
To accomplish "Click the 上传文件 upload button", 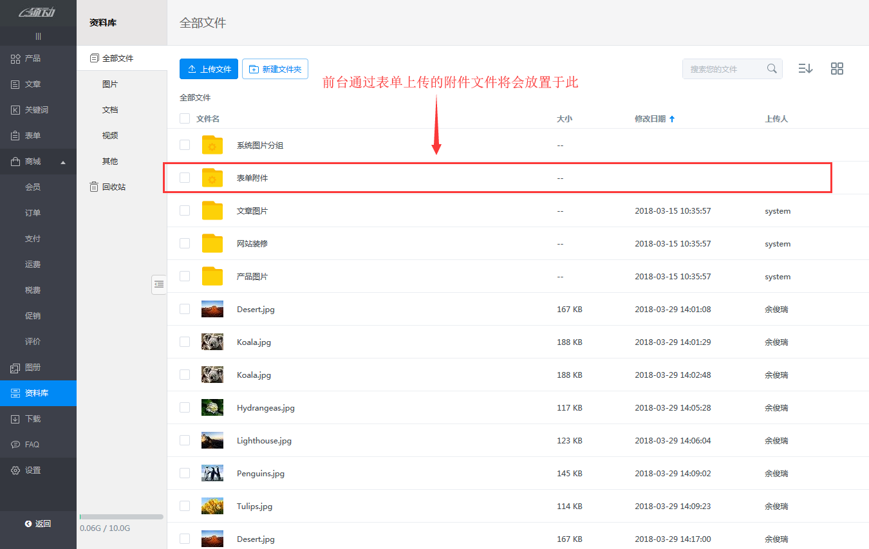I will coord(209,69).
